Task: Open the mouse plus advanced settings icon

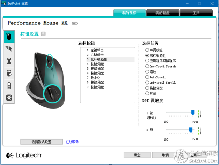Action: pyautogui.click(x=9, y=73)
